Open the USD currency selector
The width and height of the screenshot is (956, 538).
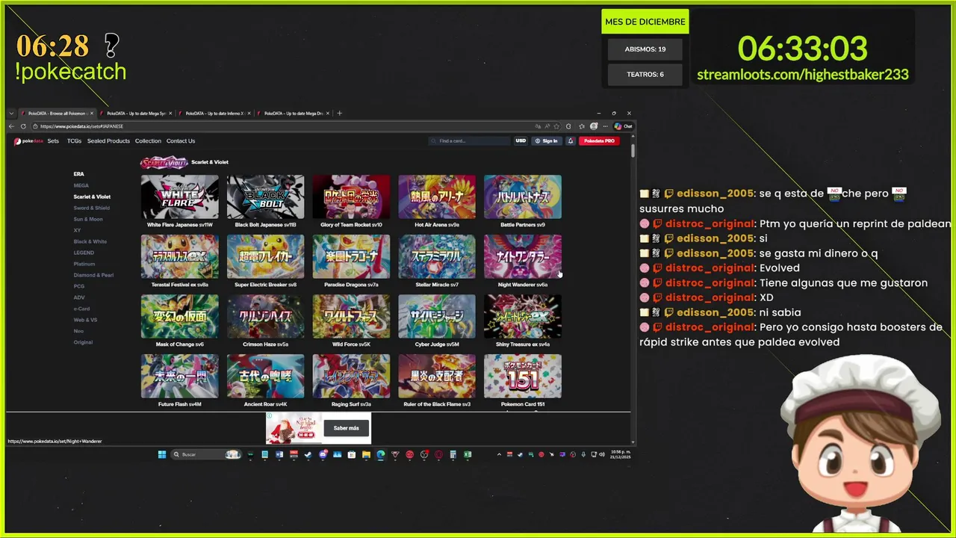point(521,140)
